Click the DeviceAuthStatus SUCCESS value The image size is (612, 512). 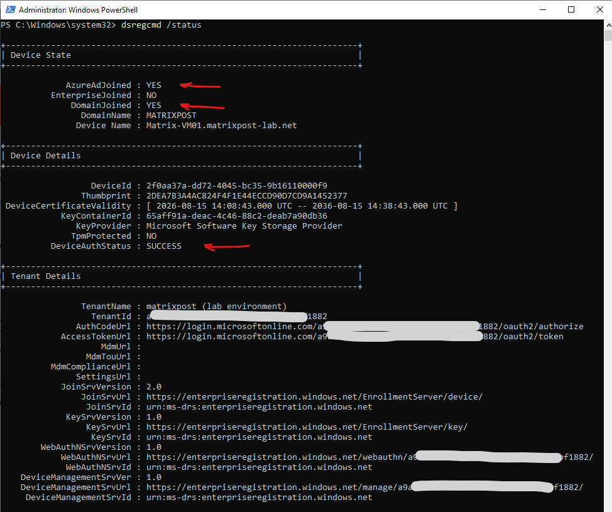[164, 246]
